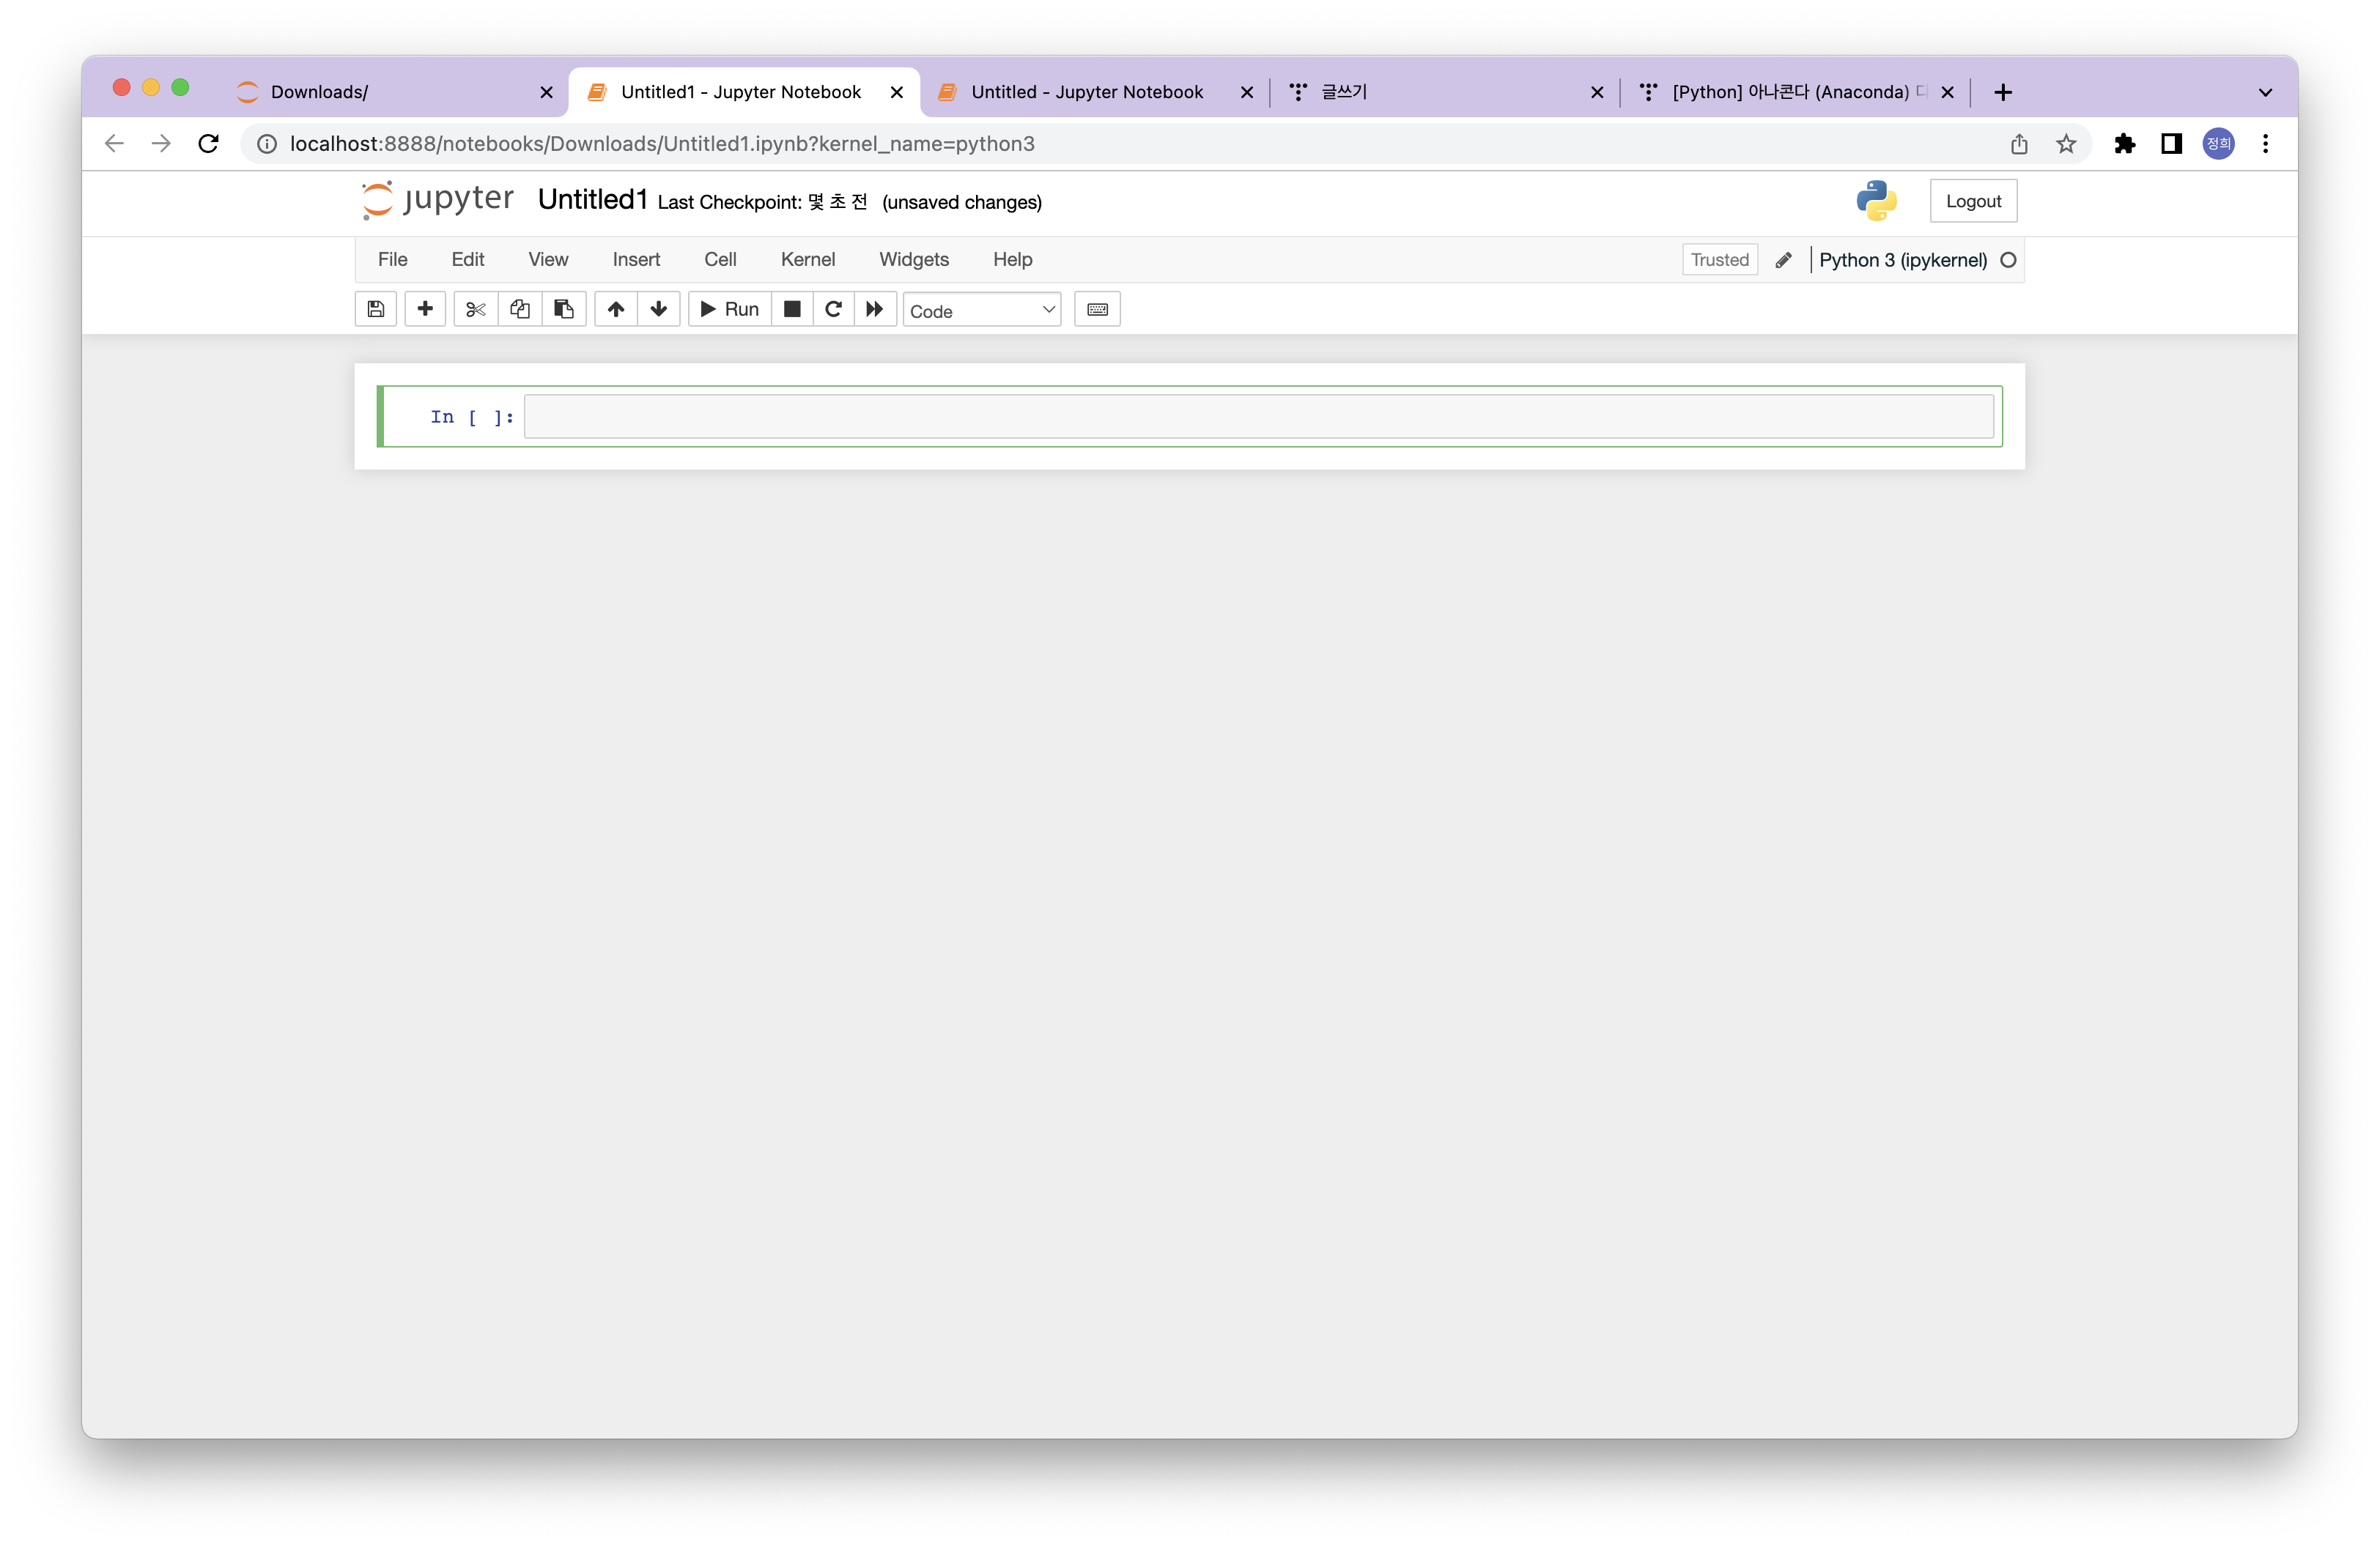
Task: Click the save and checkpoint icon
Action: (x=376, y=309)
